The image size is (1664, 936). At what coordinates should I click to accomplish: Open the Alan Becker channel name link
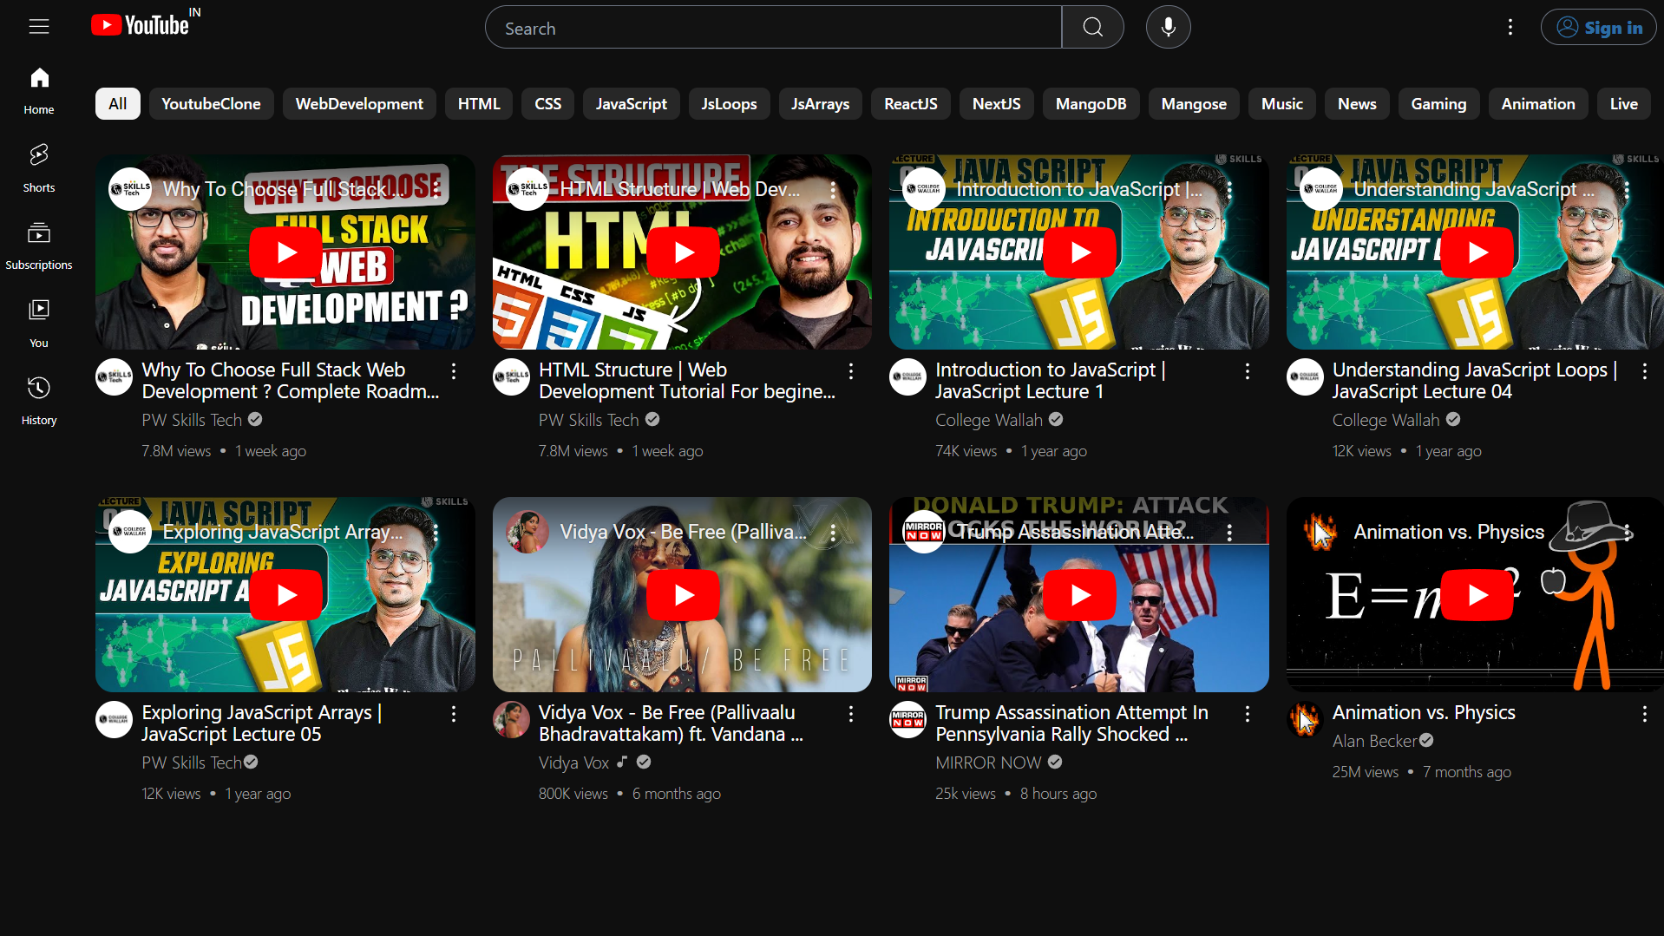[1374, 741]
